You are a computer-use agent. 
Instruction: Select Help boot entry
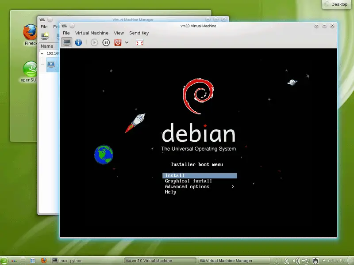click(170, 192)
